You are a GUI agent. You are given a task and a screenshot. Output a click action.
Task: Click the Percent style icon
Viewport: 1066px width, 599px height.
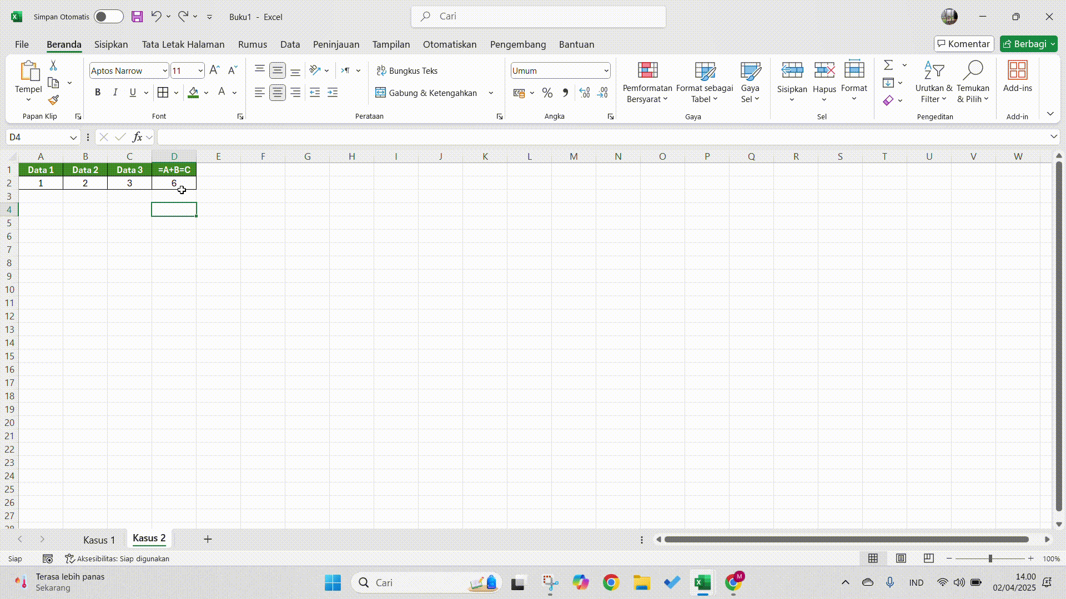click(x=547, y=93)
